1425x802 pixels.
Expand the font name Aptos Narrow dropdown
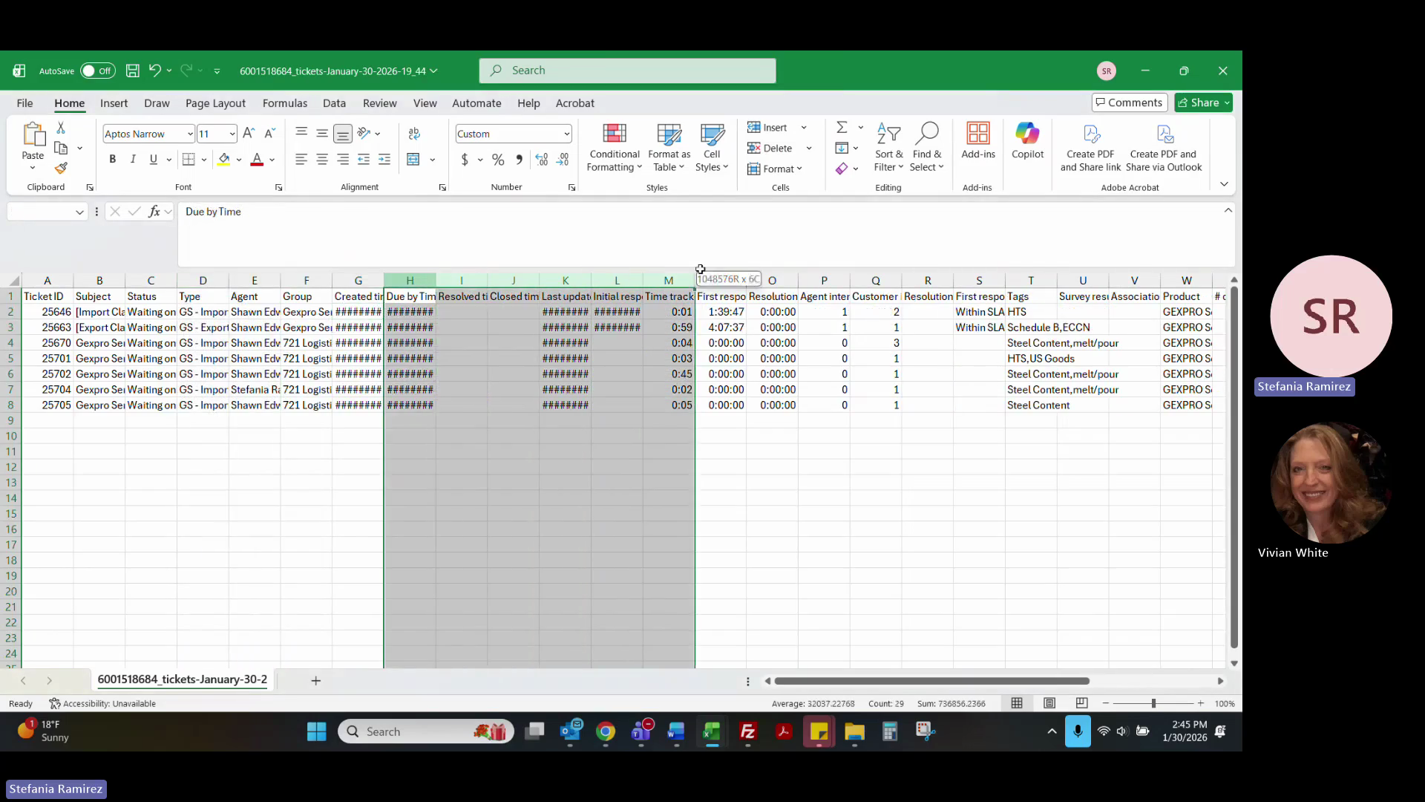pyautogui.click(x=190, y=134)
